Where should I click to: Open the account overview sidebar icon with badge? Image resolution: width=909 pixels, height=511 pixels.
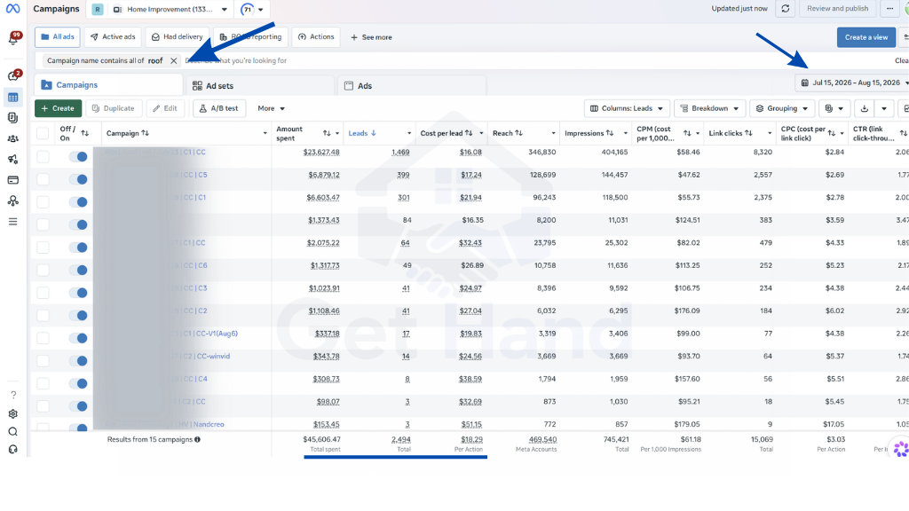click(x=13, y=75)
